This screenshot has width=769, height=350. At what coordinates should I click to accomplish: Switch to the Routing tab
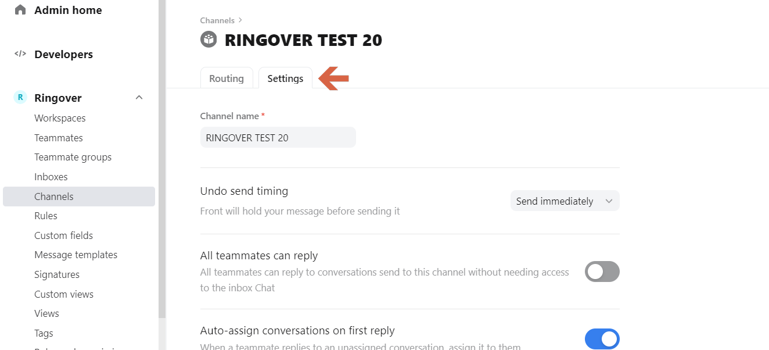point(227,78)
